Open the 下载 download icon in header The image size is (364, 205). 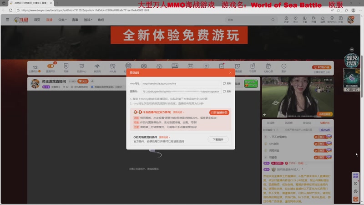pos(304,20)
